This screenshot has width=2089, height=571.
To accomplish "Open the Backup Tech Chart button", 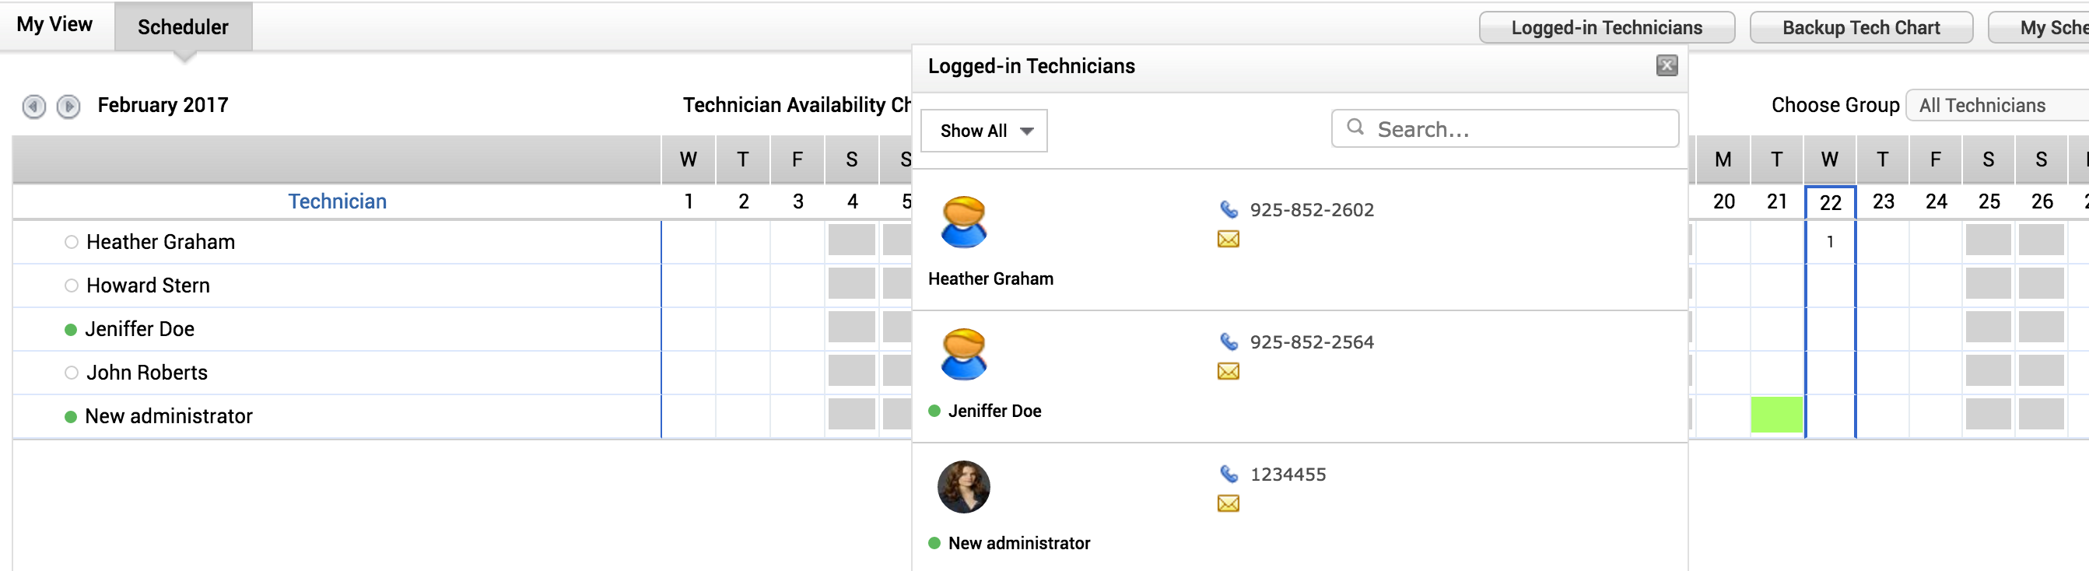I will (1860, 27).
